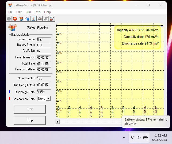Open the File menu
172x144 pixels.
[10, 12]
